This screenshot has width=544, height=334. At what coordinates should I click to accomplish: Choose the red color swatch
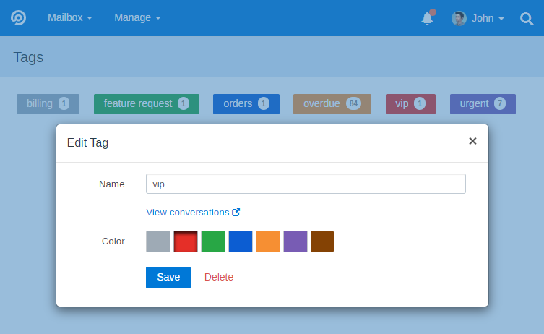click(186, 241)
